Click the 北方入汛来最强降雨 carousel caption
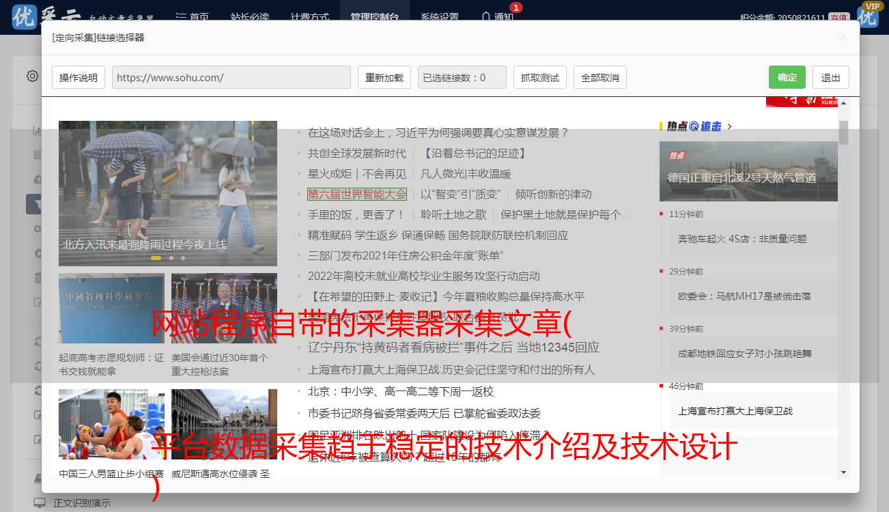Viewport: 889px width, 512px height. pyautogui.click(x=145, y=244)
